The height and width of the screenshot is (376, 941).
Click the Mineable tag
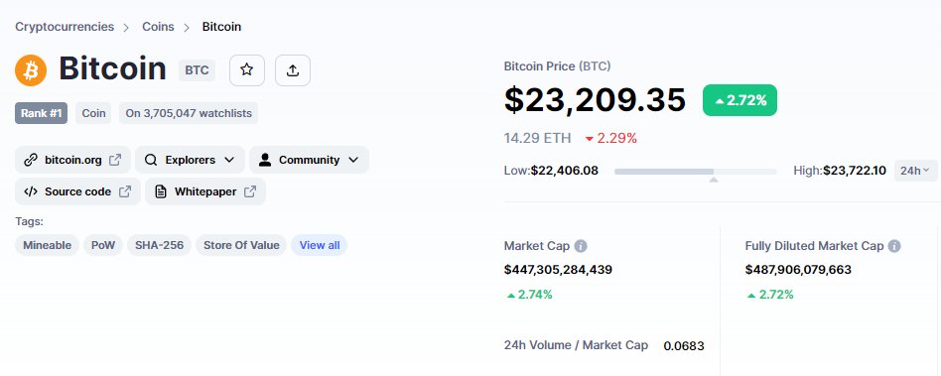coord(47,245)
